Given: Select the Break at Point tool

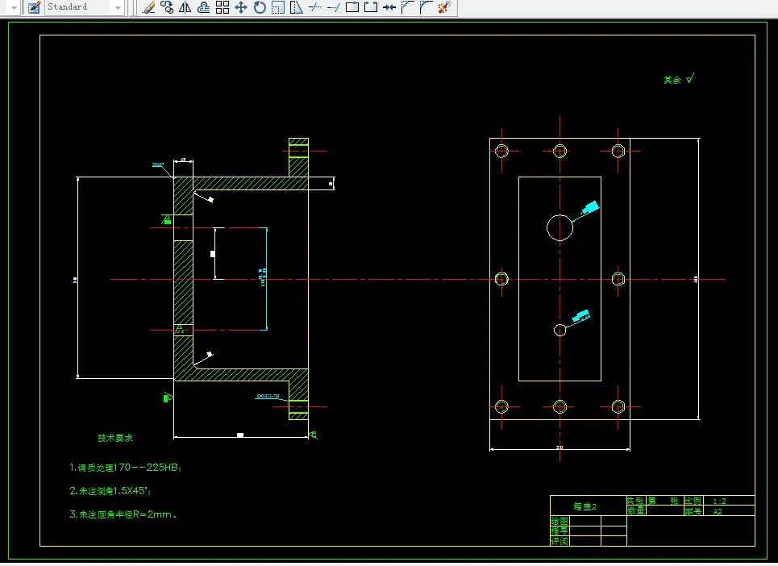Looking at the screenshot, I should (352, 7).
